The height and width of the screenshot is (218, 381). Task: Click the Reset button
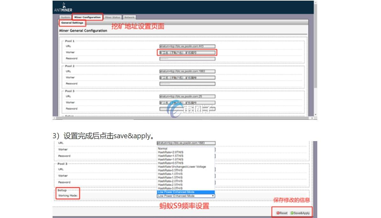[x=282, y=213]
